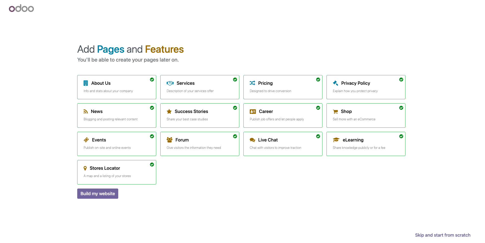Click the handshake icon on Services
The width and height of the screenshot is (485, 243).
click(x=170, y=83)
